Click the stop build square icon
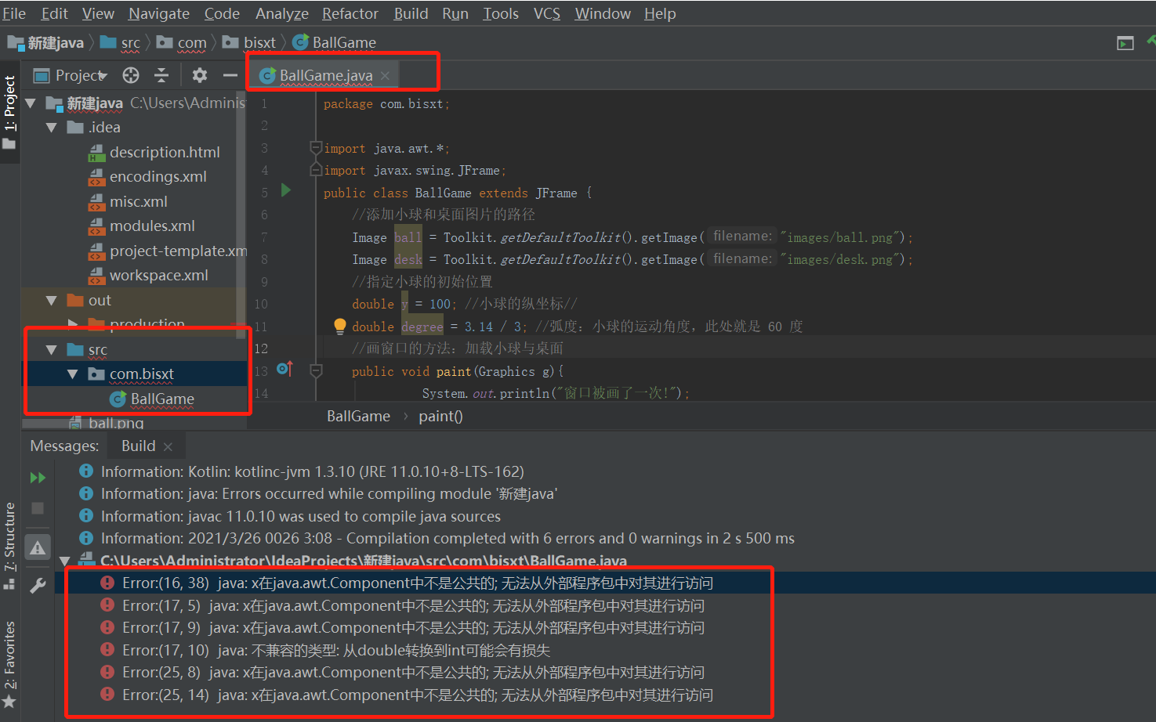Screen dimensions: 1156x722 [37, 508]
